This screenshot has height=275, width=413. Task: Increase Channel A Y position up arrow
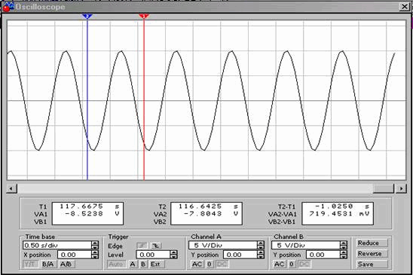(261, 252)
